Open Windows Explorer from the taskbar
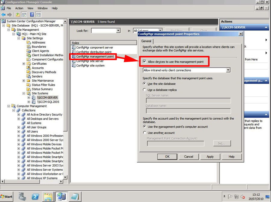This screenshot has height=202, width=271. click(x=48, y=197)
